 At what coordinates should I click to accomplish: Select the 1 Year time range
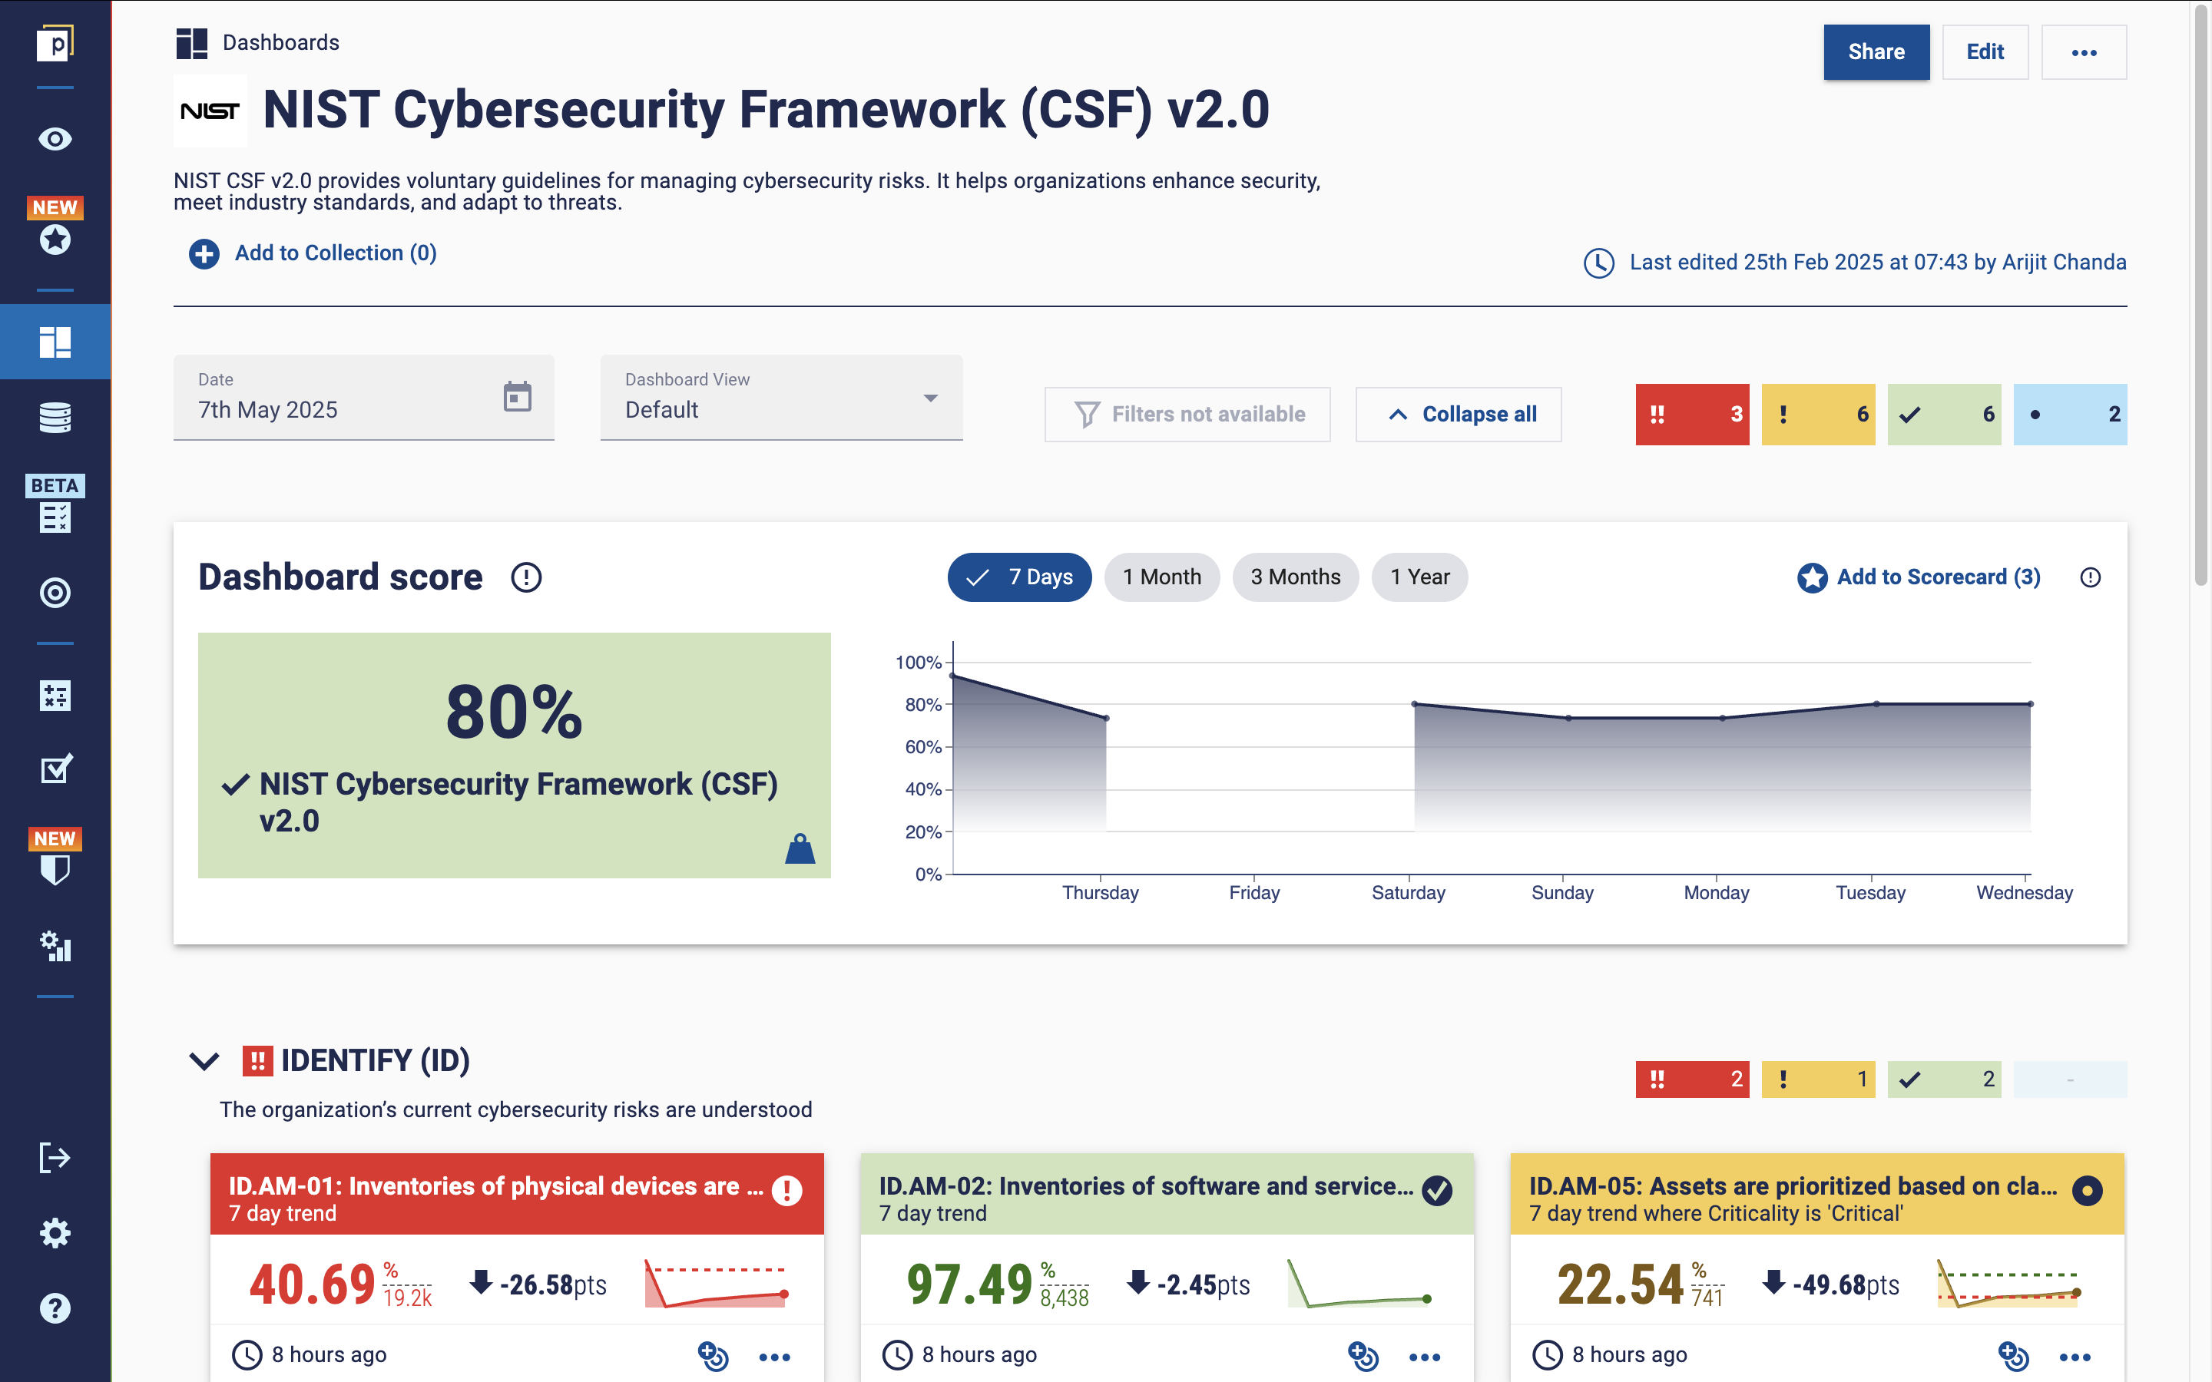tap(1419, 577)
